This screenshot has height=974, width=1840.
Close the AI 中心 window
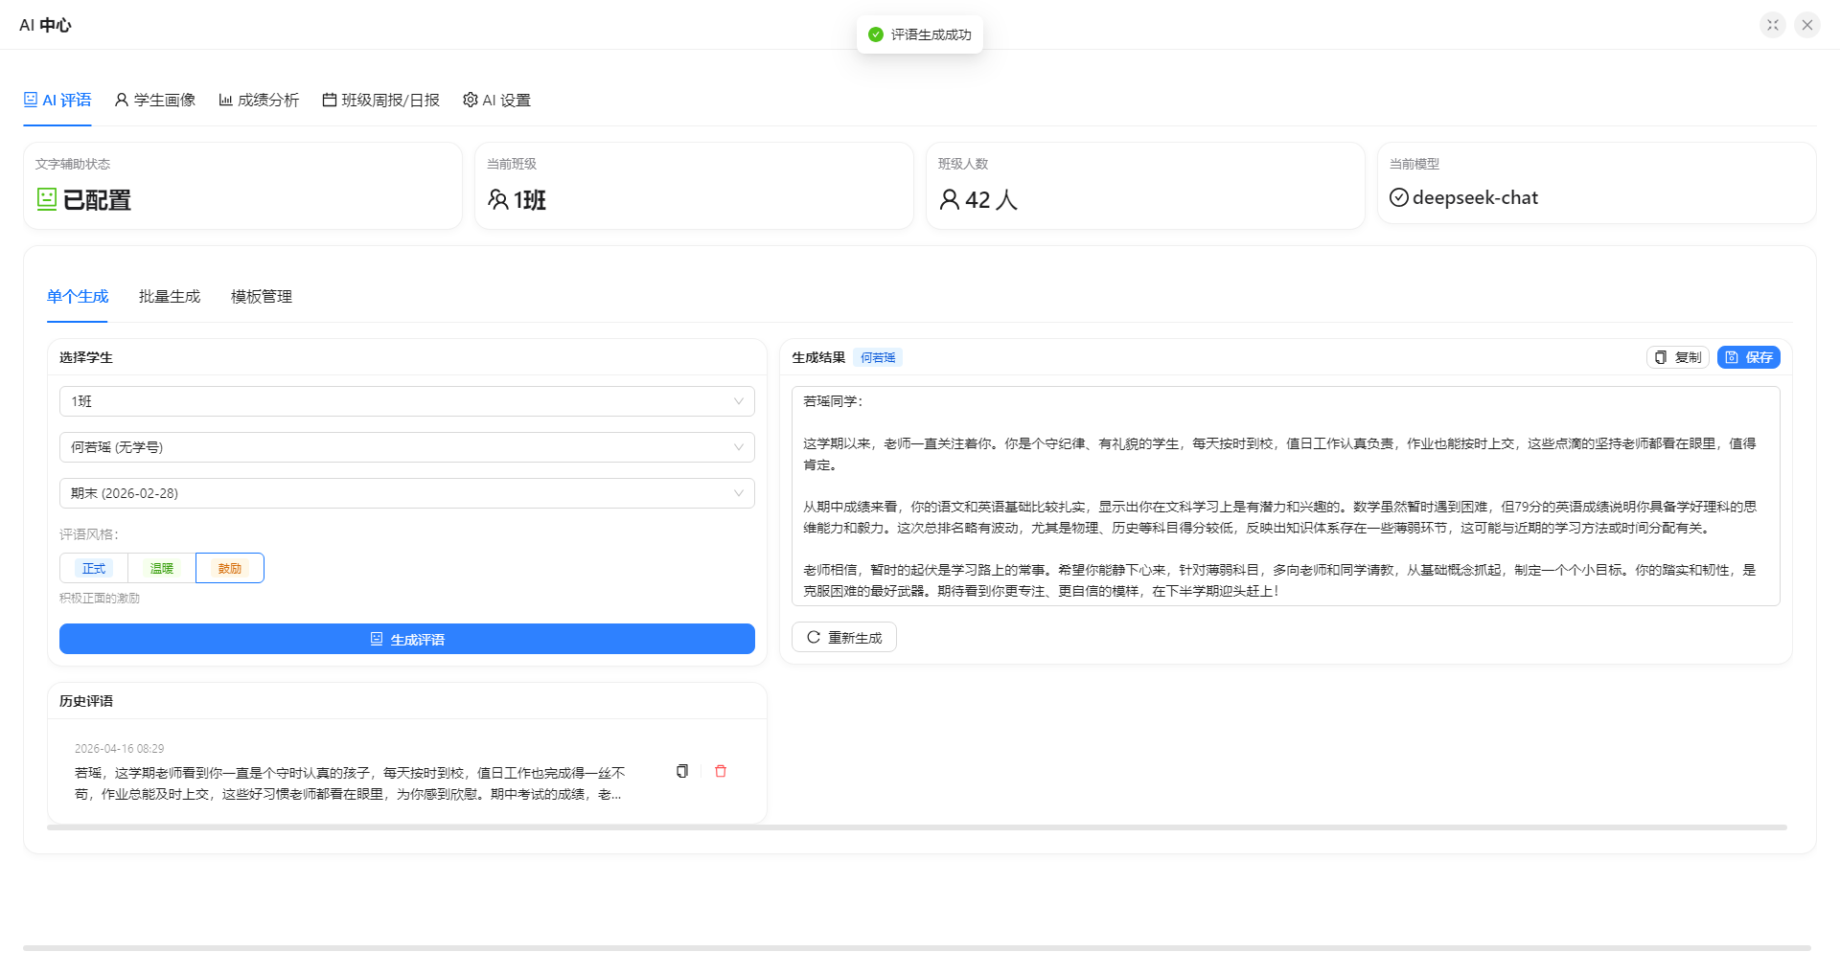pyautogui.click(x=1807, y=25)
